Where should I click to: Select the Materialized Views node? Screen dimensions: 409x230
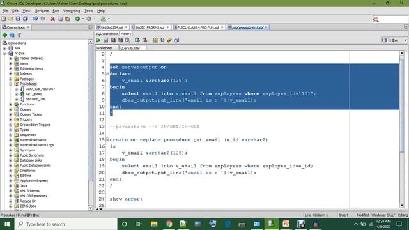(x=33, y=140)
